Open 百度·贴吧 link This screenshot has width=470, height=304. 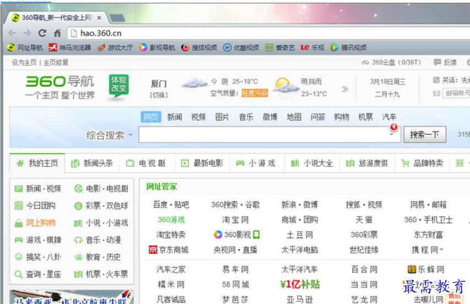(171, 204)
